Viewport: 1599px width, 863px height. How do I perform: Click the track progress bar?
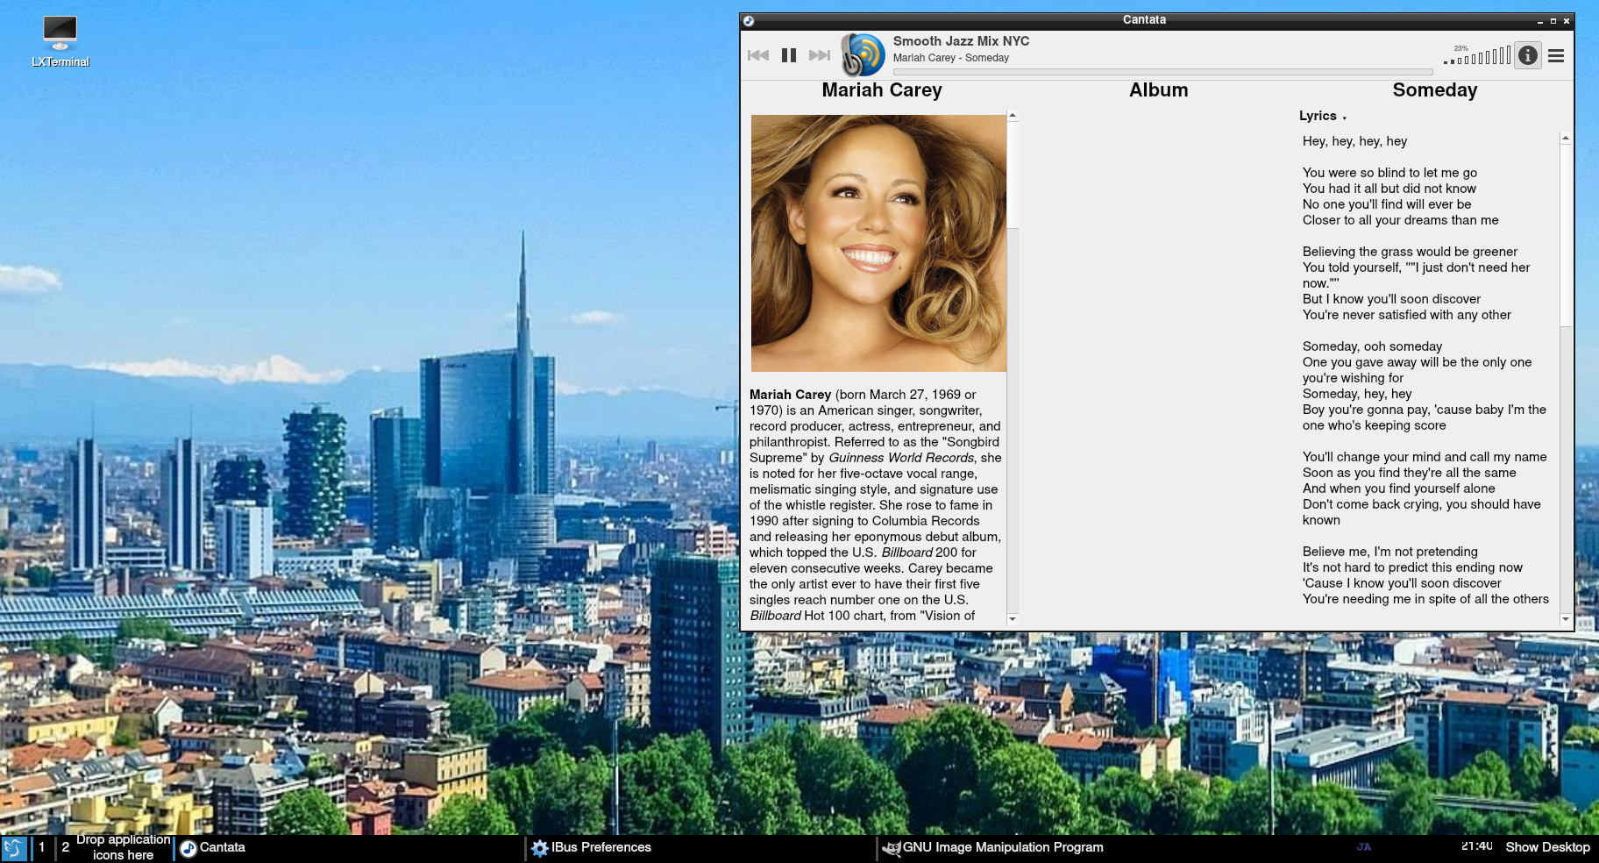(1162, 72)
